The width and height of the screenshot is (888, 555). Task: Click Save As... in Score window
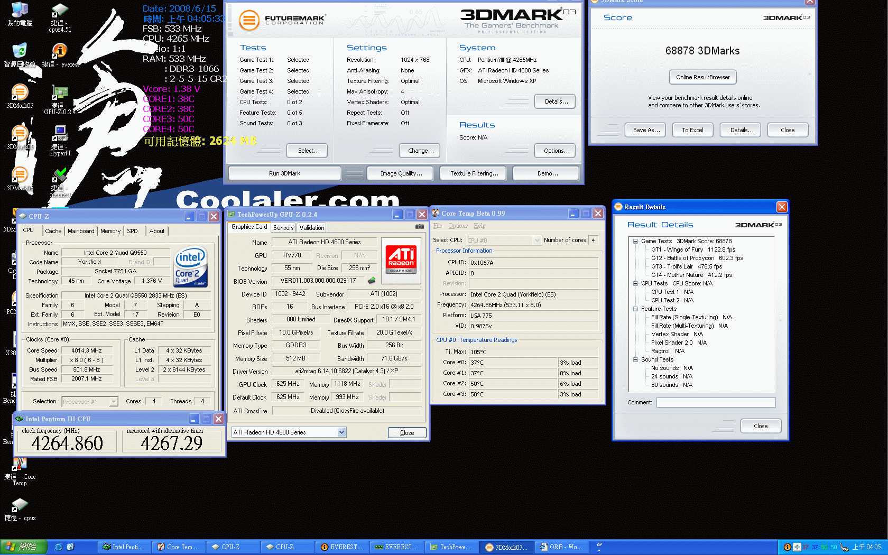click(x=646, y=130)
